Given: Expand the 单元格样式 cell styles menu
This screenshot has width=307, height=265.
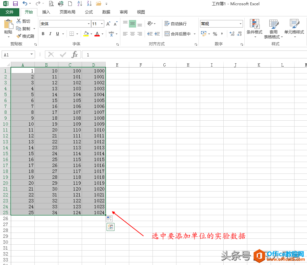Looking at the screenshot, I should coord(294,29).
